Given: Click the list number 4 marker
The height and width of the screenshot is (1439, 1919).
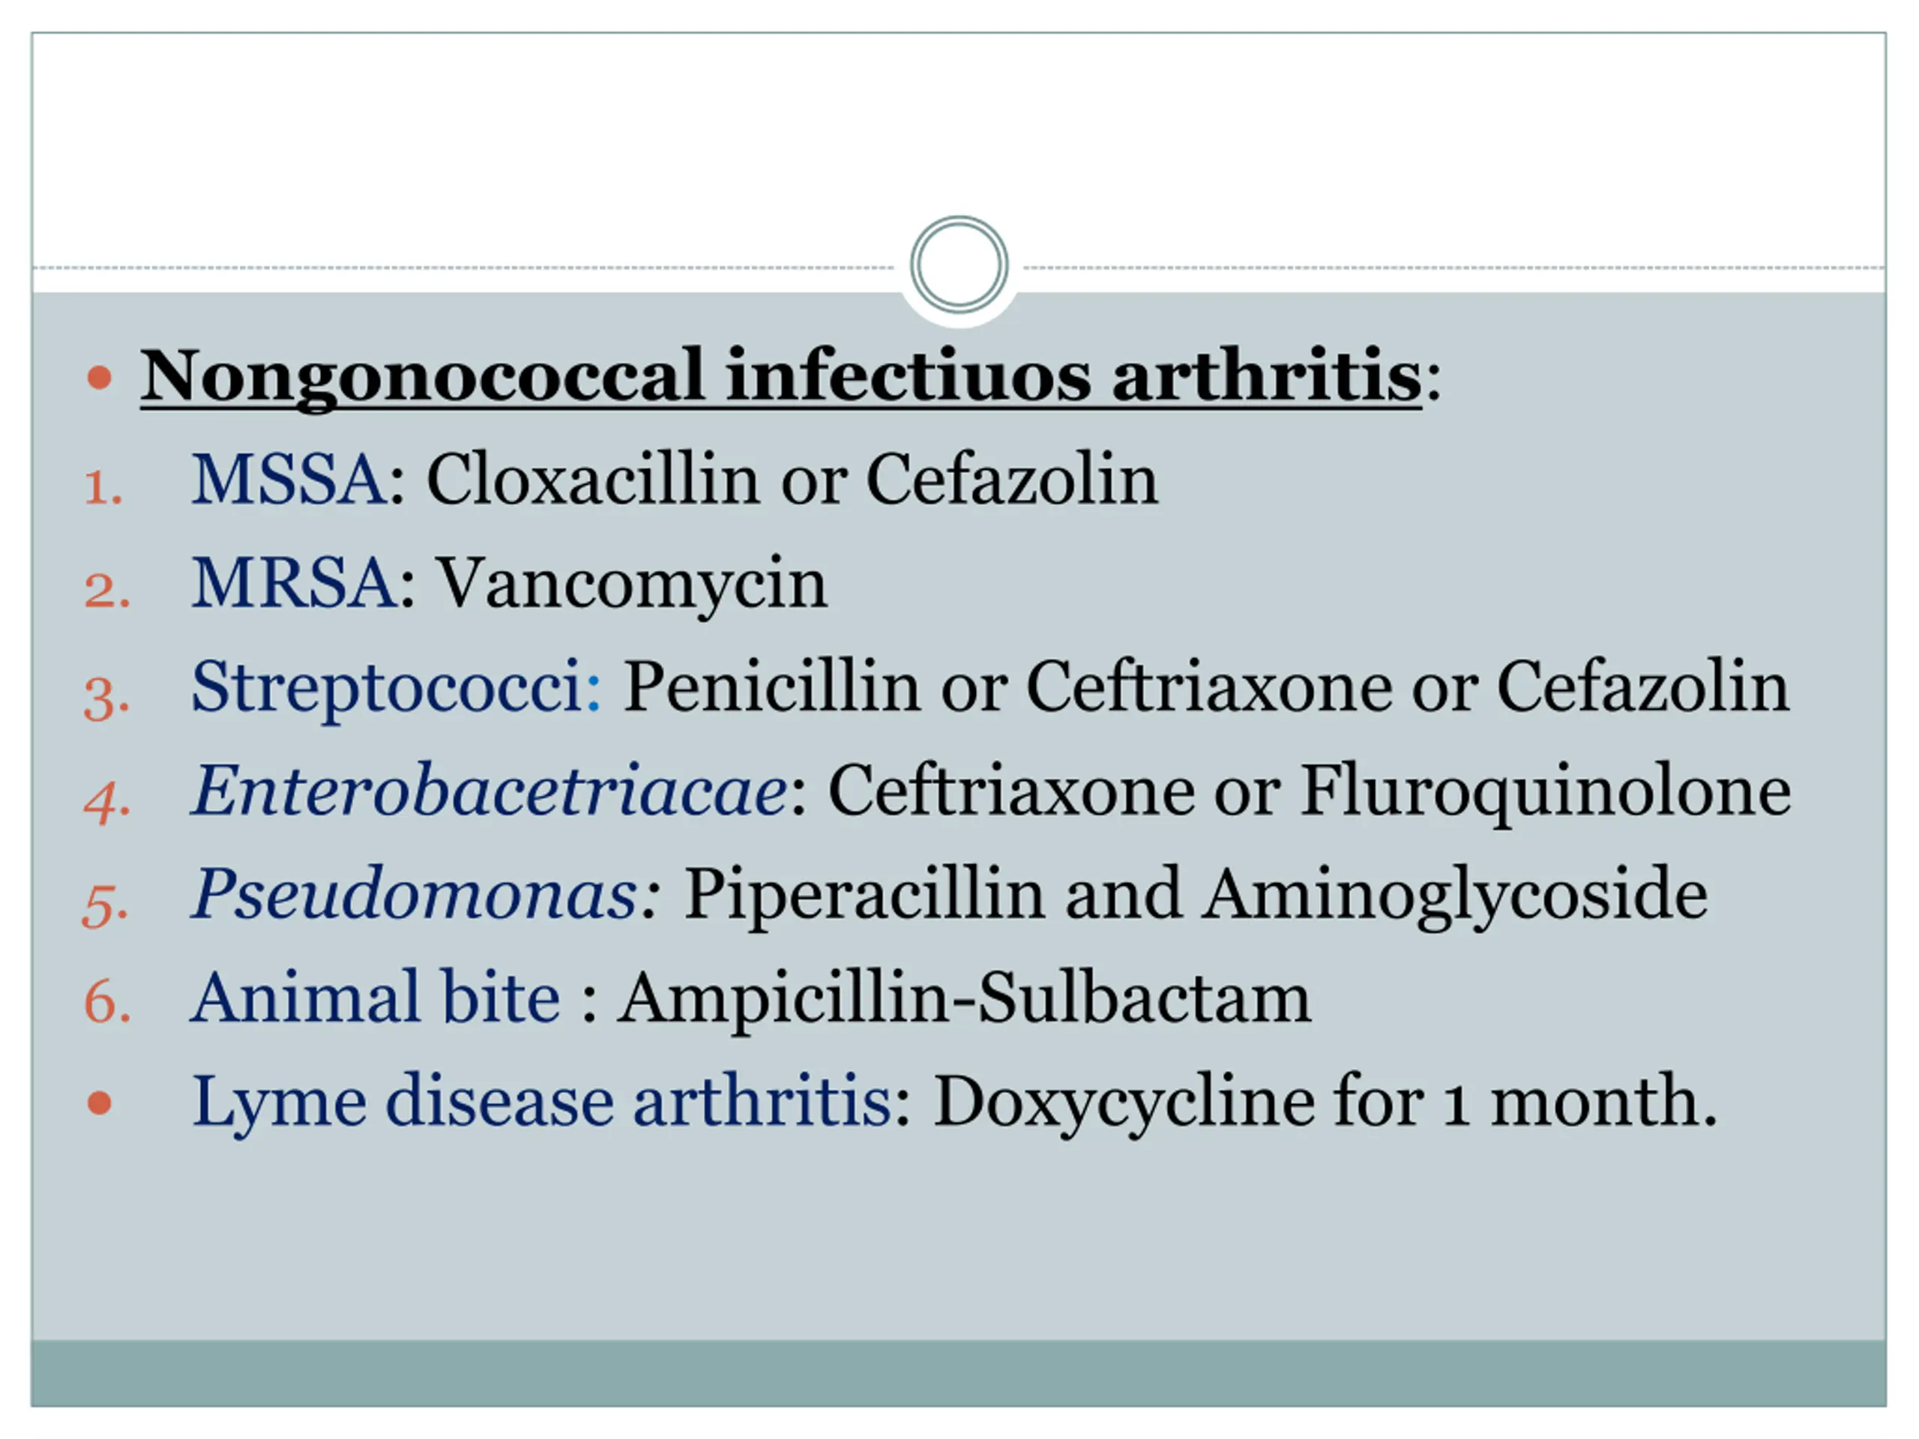Looking at the screenshot, I should (106, 801).
